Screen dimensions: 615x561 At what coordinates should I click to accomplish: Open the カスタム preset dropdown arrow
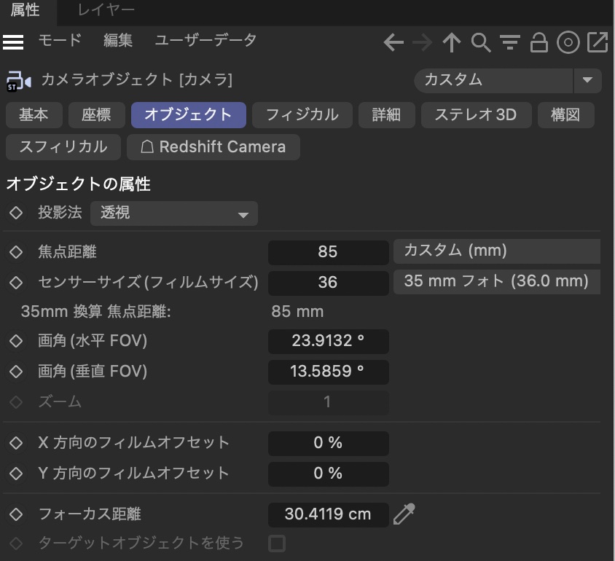coord(587,80)
